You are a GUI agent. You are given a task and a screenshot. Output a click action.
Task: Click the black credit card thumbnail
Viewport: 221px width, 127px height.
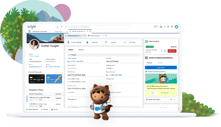coord(37,79)
